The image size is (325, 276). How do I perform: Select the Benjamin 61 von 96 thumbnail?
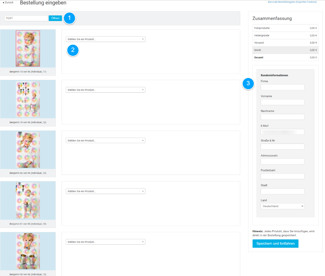[x=28, y=201]
